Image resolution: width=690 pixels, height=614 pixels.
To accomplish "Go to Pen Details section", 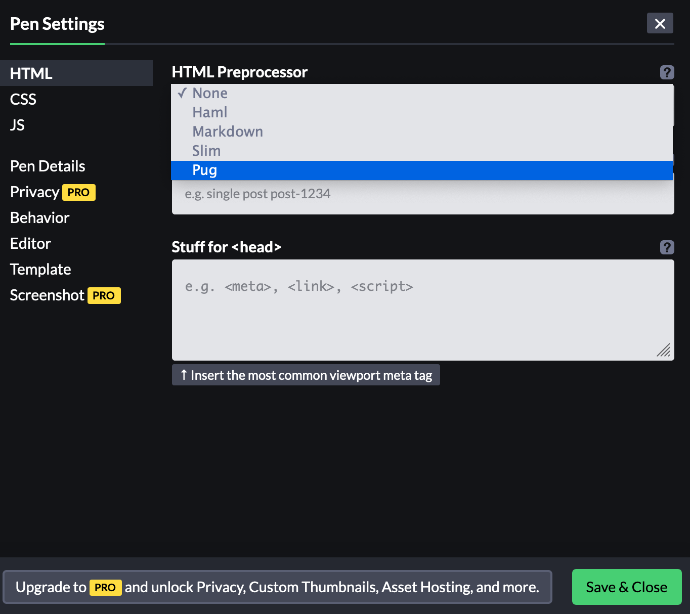I will (48, 166).
